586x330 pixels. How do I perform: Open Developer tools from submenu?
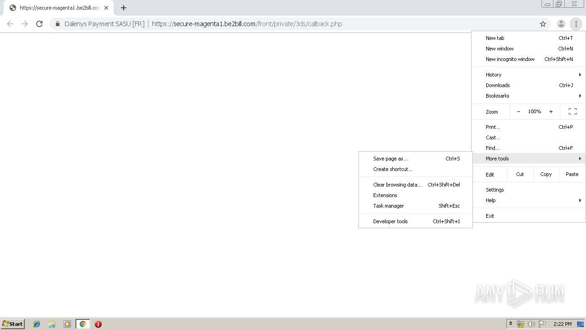416,221
